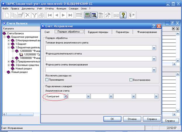
Task: Click the new document toolbar icon
Action: point(7,15)
